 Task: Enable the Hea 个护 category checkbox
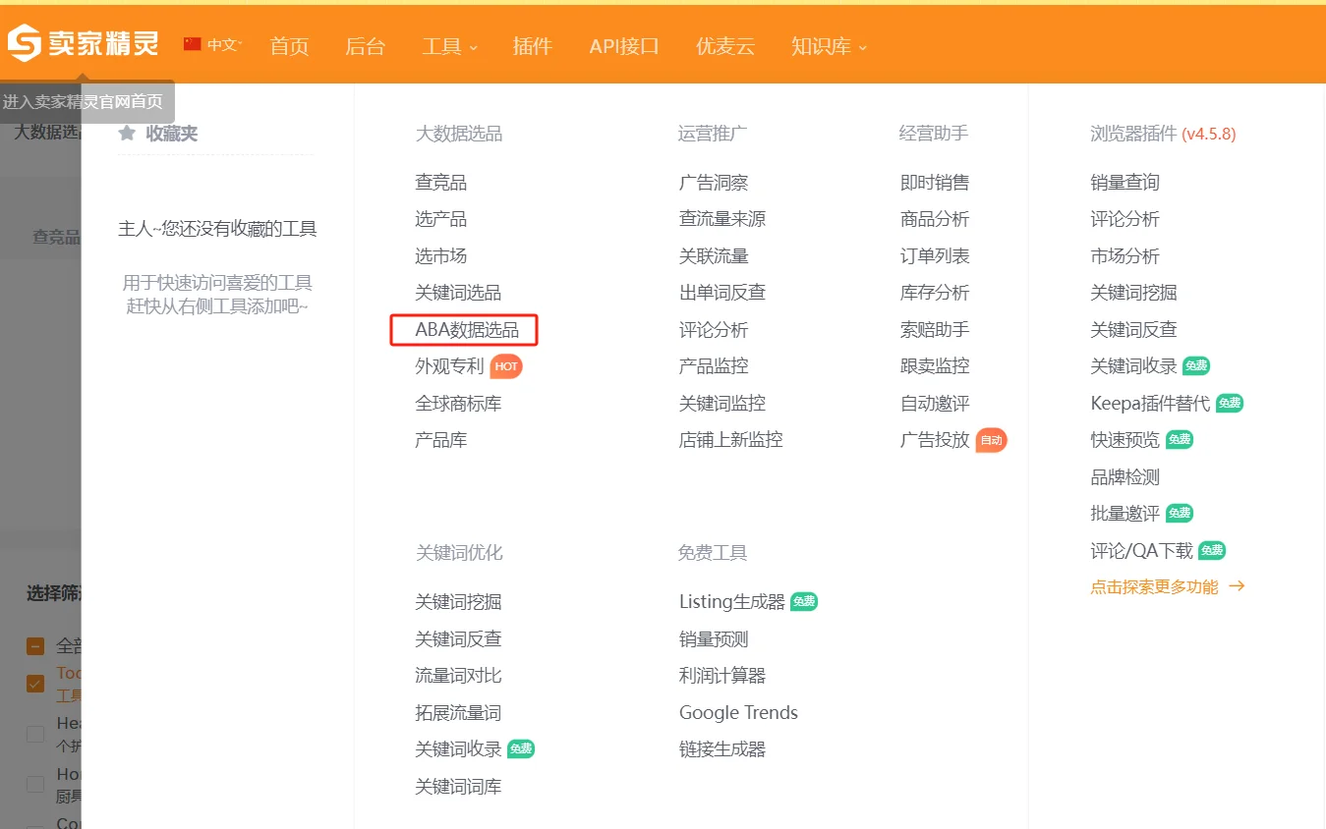pyautogui.click(x=35, y=733)
